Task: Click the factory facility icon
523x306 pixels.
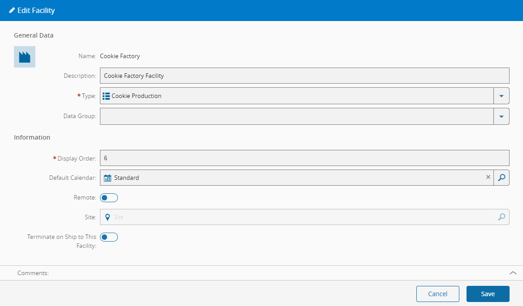Action: click(x=24, y=57)
